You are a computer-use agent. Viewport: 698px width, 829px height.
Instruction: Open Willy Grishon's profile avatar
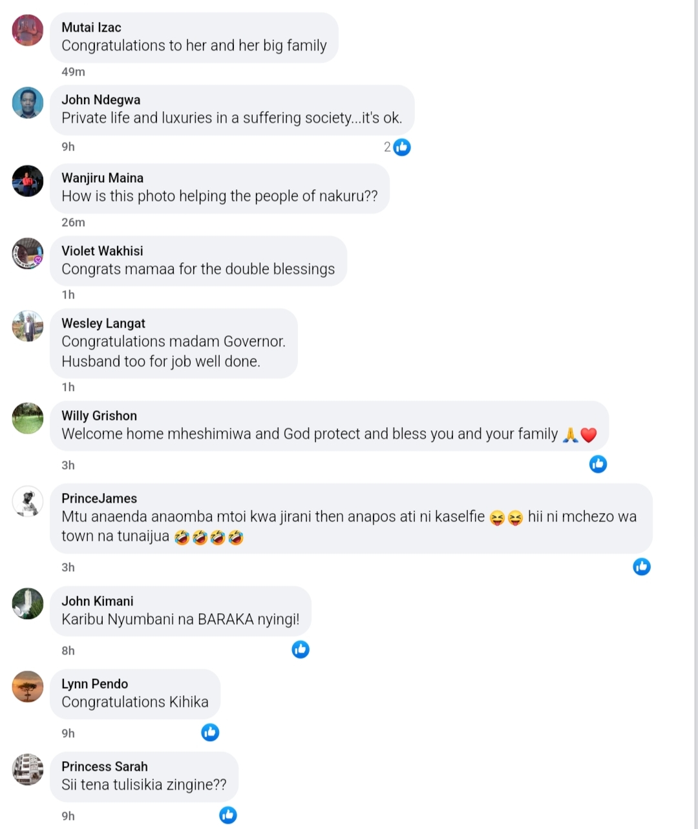click(28, 419)
